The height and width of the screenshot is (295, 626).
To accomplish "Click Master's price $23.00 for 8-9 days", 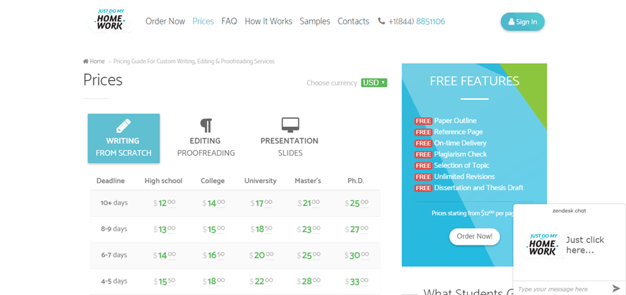I will [308, 230].
